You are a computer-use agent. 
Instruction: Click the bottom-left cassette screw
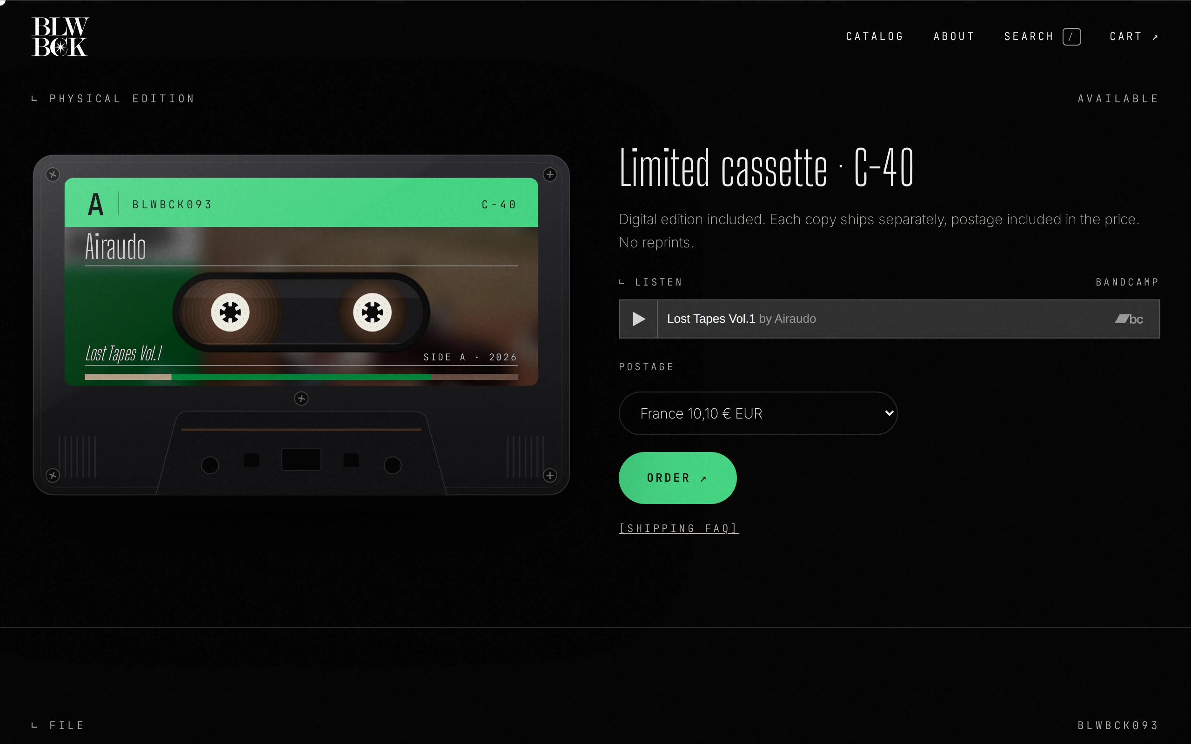pyautogui.click(x=53, y=475)
